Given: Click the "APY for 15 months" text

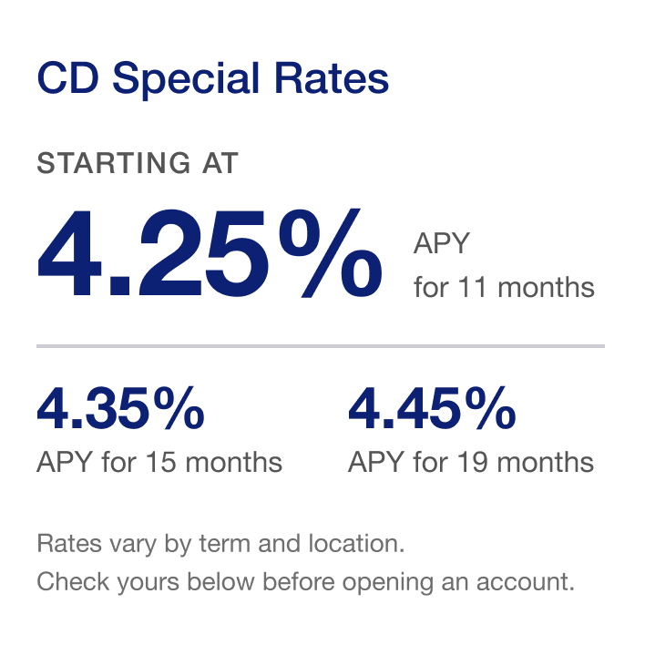Looking at the screenshot, I should [x=159, y=462].
